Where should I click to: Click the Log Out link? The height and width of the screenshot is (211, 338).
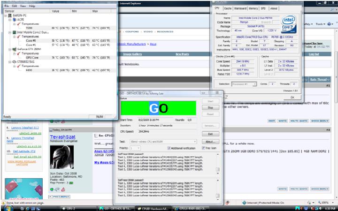(314, 54)
